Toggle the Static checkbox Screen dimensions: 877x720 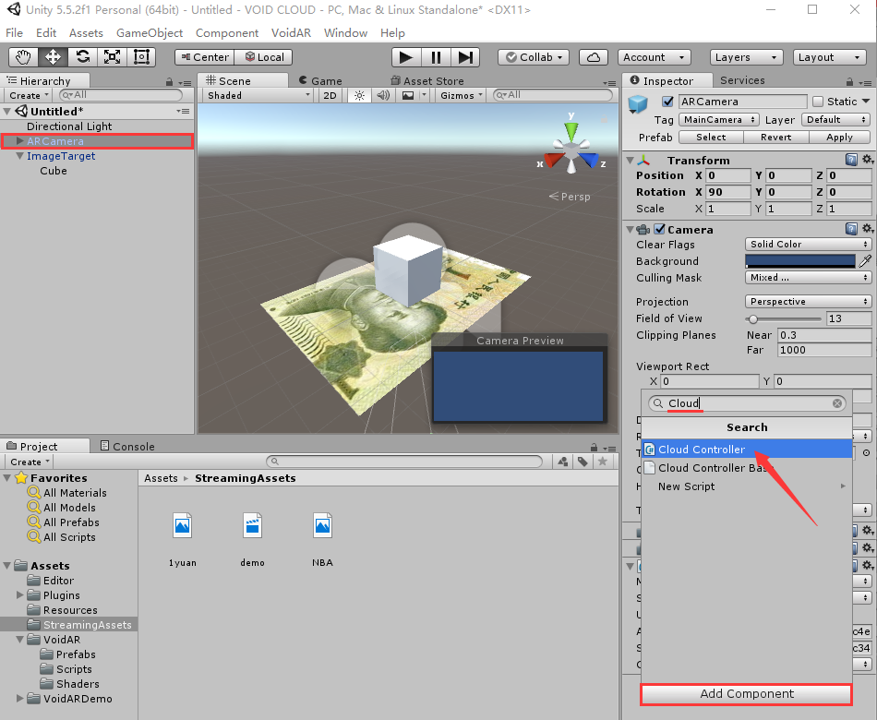pos(818,102)
